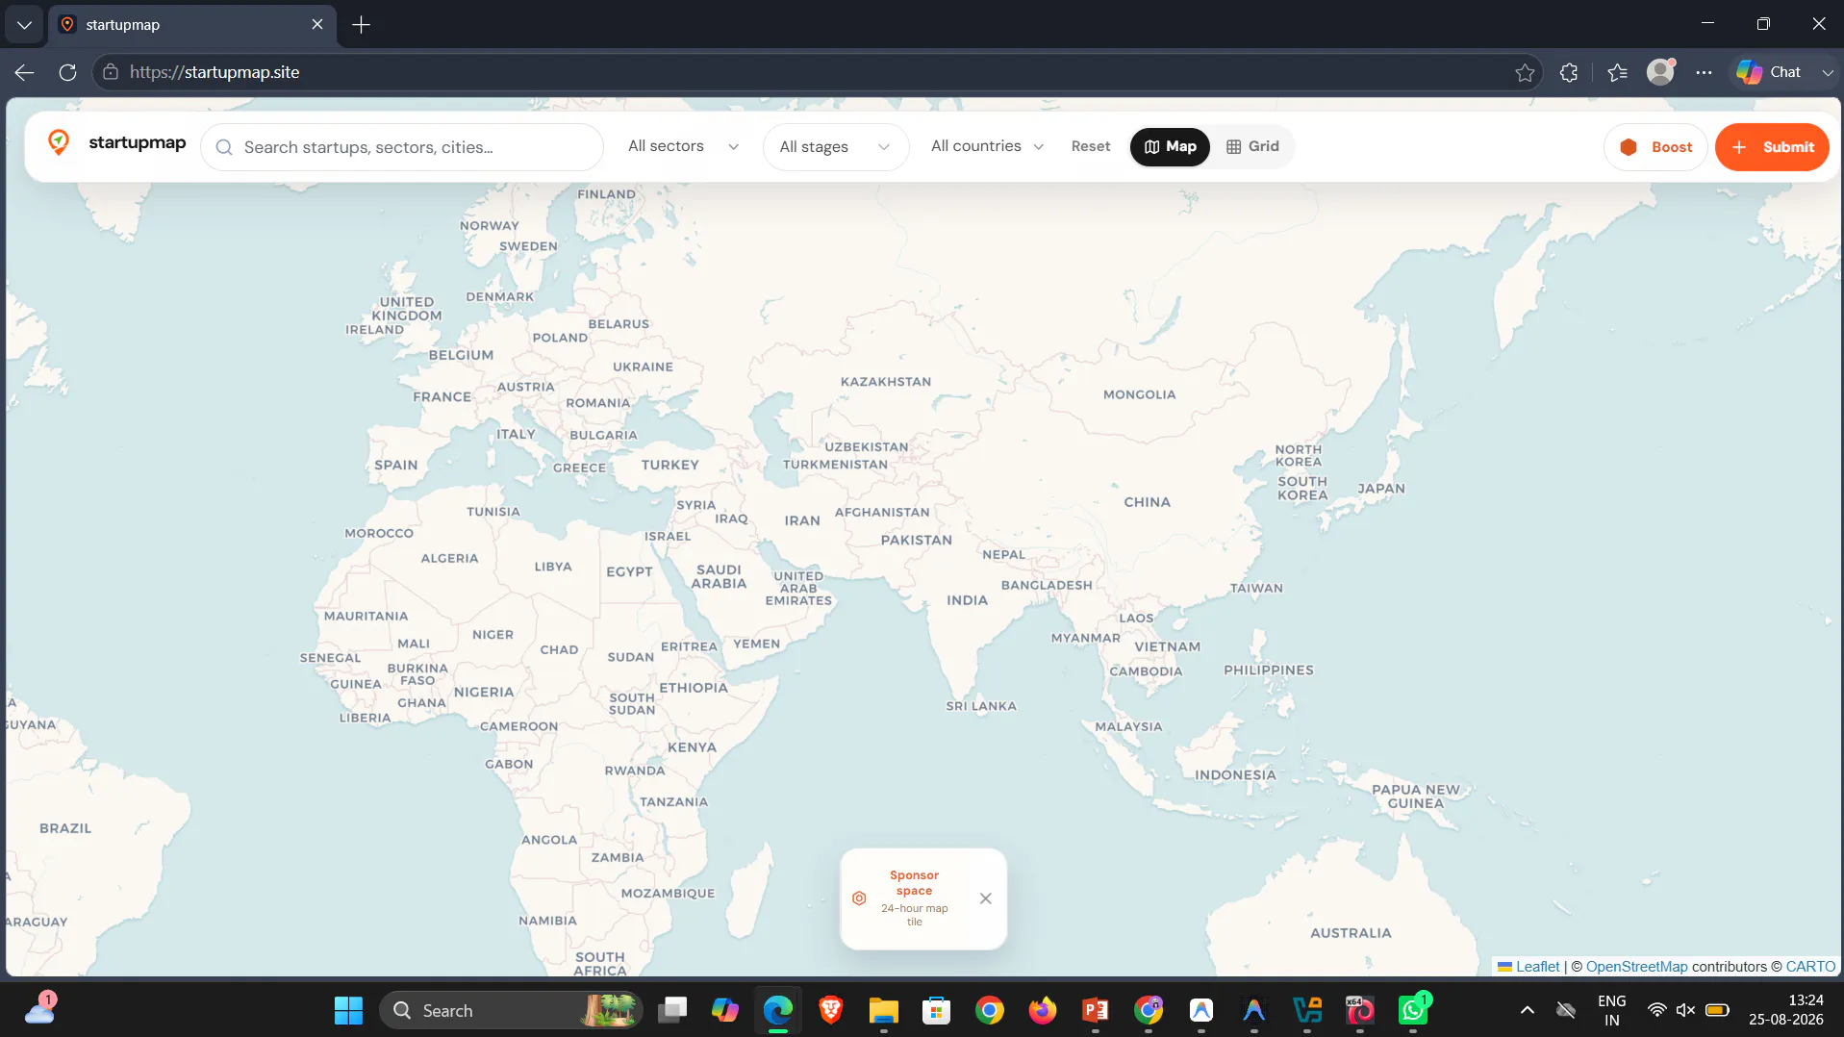
Task: Open Microsoft Store on the taskbar
Action: [x=937, y=1010]
